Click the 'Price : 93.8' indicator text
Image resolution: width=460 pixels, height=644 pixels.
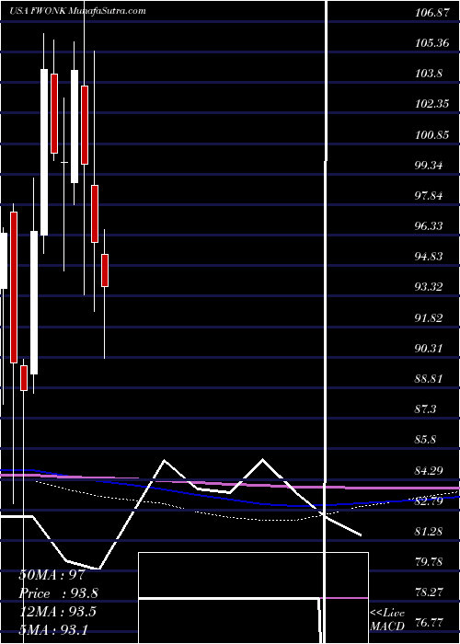tap(58, 593)
